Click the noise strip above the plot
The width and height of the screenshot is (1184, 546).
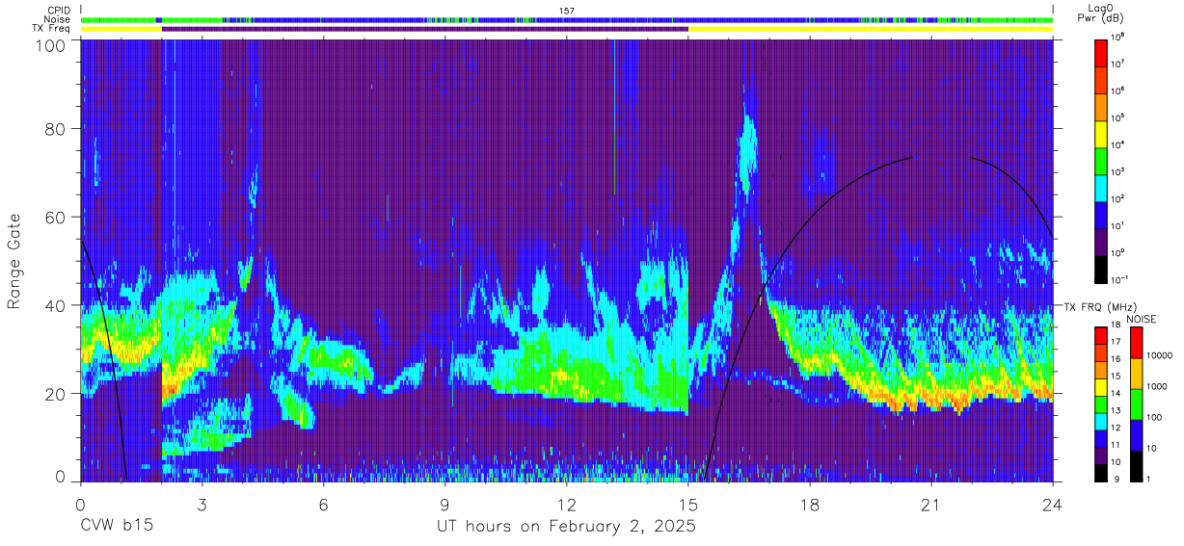(x=567, y=19)
